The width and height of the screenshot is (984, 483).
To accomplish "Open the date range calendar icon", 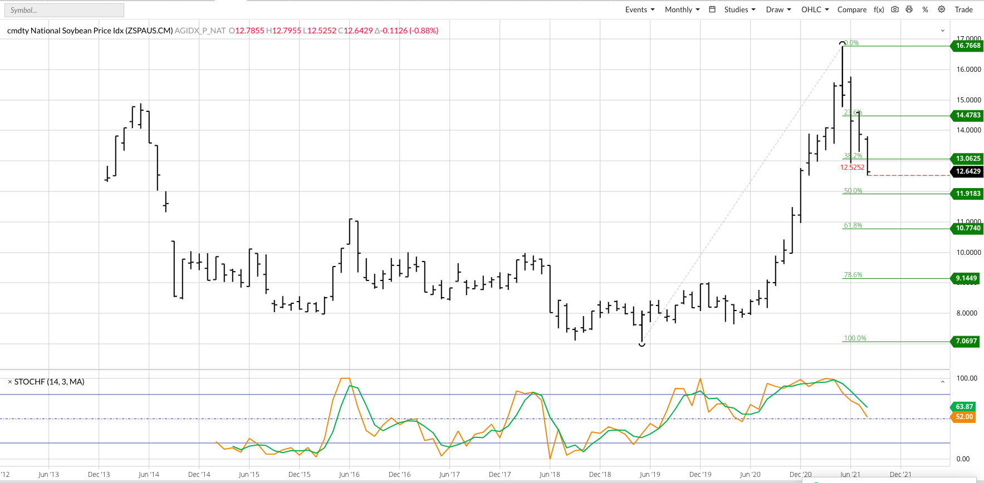I will point(712,9).
